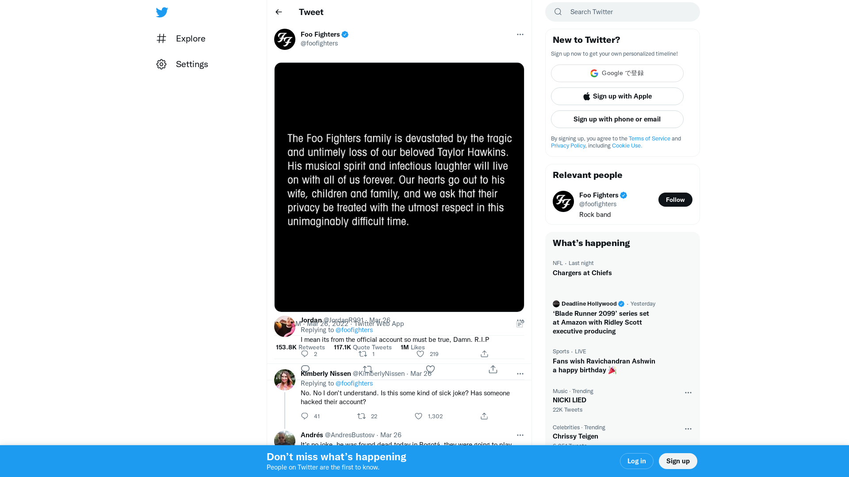The height and width of the screenshot is (477, 849).
Task: Open the Foo Fighters statement image
Action: (x=399, y=187)
